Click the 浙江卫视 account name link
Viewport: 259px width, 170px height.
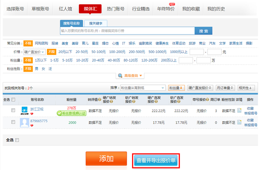pos(37,109)
